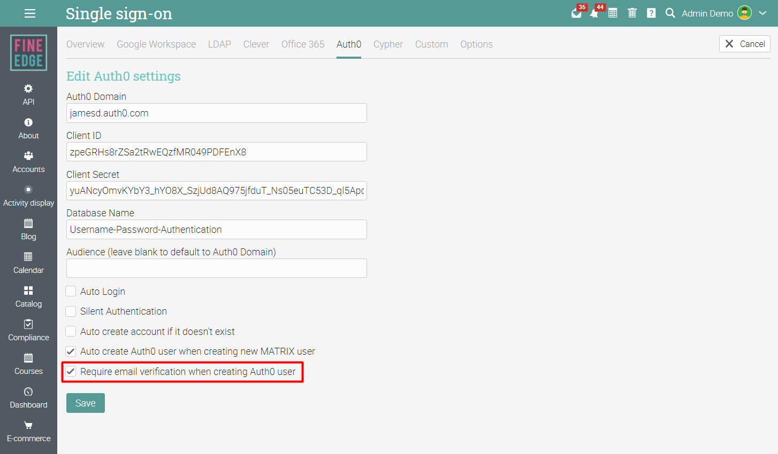Open Activity display in the sidebar
The height and width of the screenshot is (454, 778).
(28, 196)
